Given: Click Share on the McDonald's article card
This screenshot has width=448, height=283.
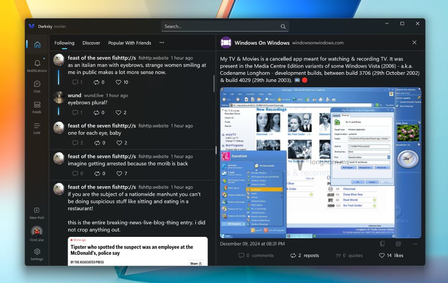Looking at the screenshot, I should pos(196,263).
